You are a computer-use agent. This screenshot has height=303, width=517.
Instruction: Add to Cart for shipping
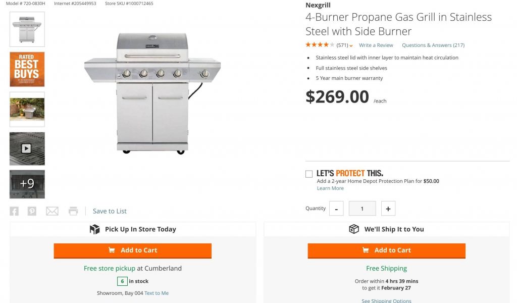(386, 250)
